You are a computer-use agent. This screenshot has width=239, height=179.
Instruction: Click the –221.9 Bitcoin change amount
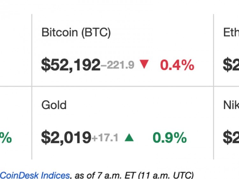pos(118,65)
